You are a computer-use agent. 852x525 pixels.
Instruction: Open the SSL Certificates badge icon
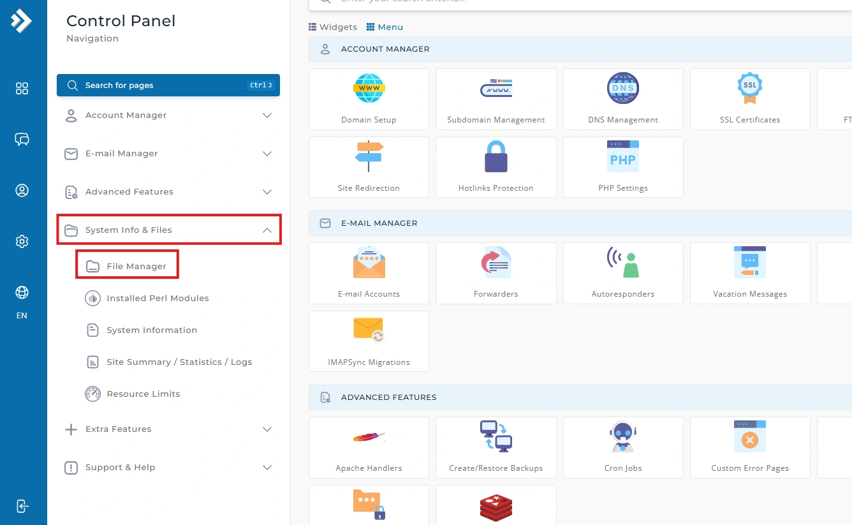click(x=750, y=88)
